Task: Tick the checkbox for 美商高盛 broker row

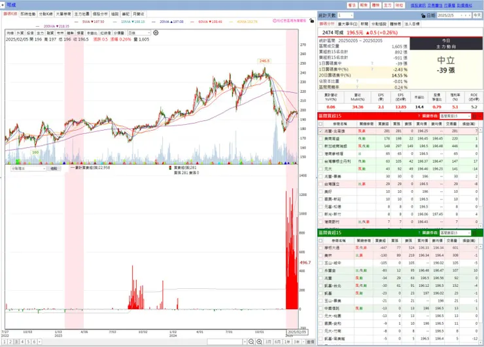Action: tap(320, 139)
